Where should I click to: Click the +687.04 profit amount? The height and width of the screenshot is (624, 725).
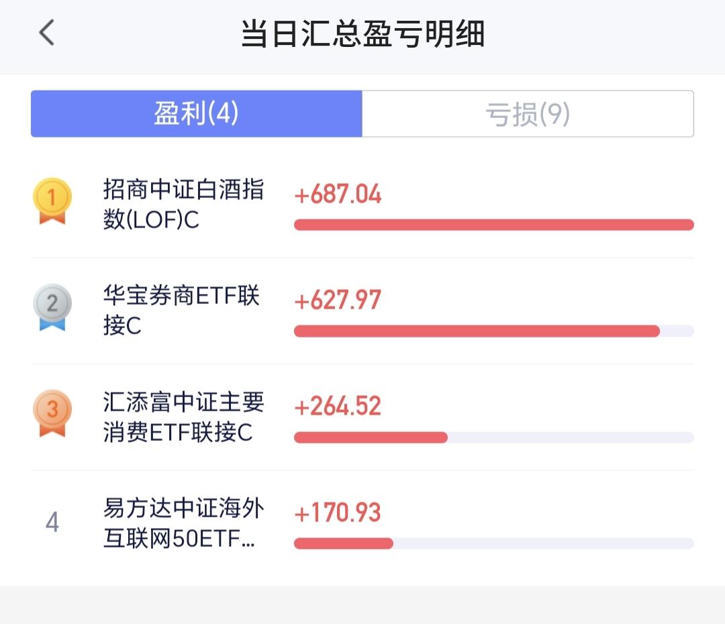pyautogui.click(x=338, y=194)
